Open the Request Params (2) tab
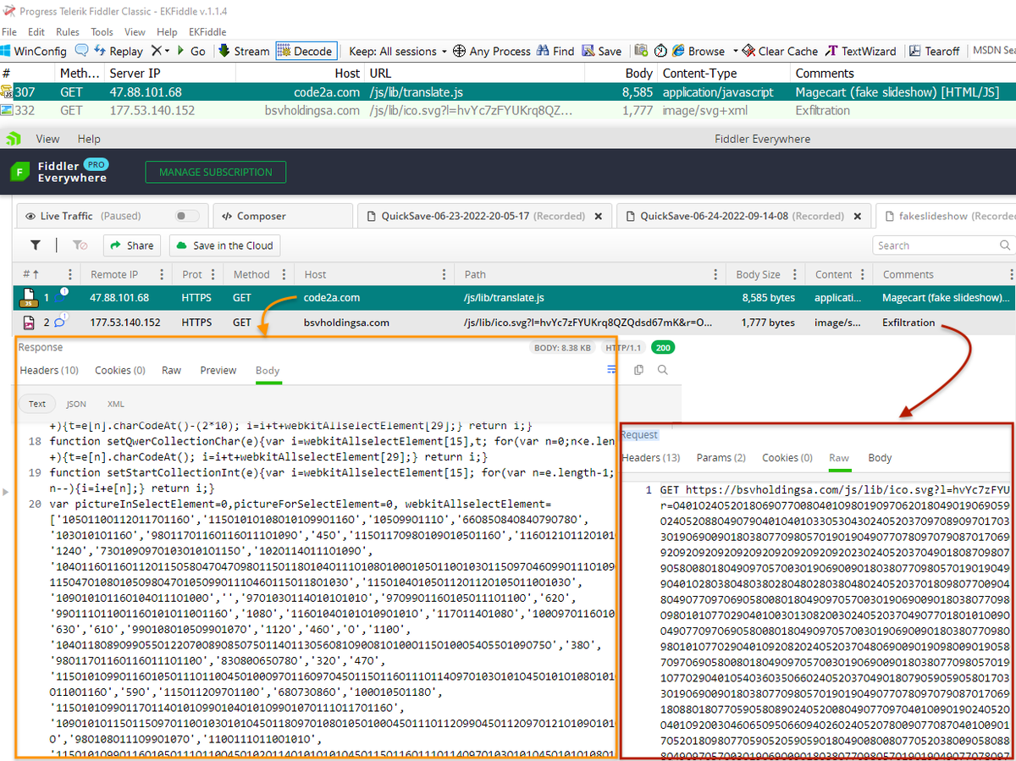1016x761 pixels. (x=721, y=457)
